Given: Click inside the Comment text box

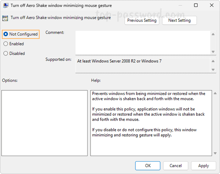Looking at the screenshot, I should coord(143,42).
